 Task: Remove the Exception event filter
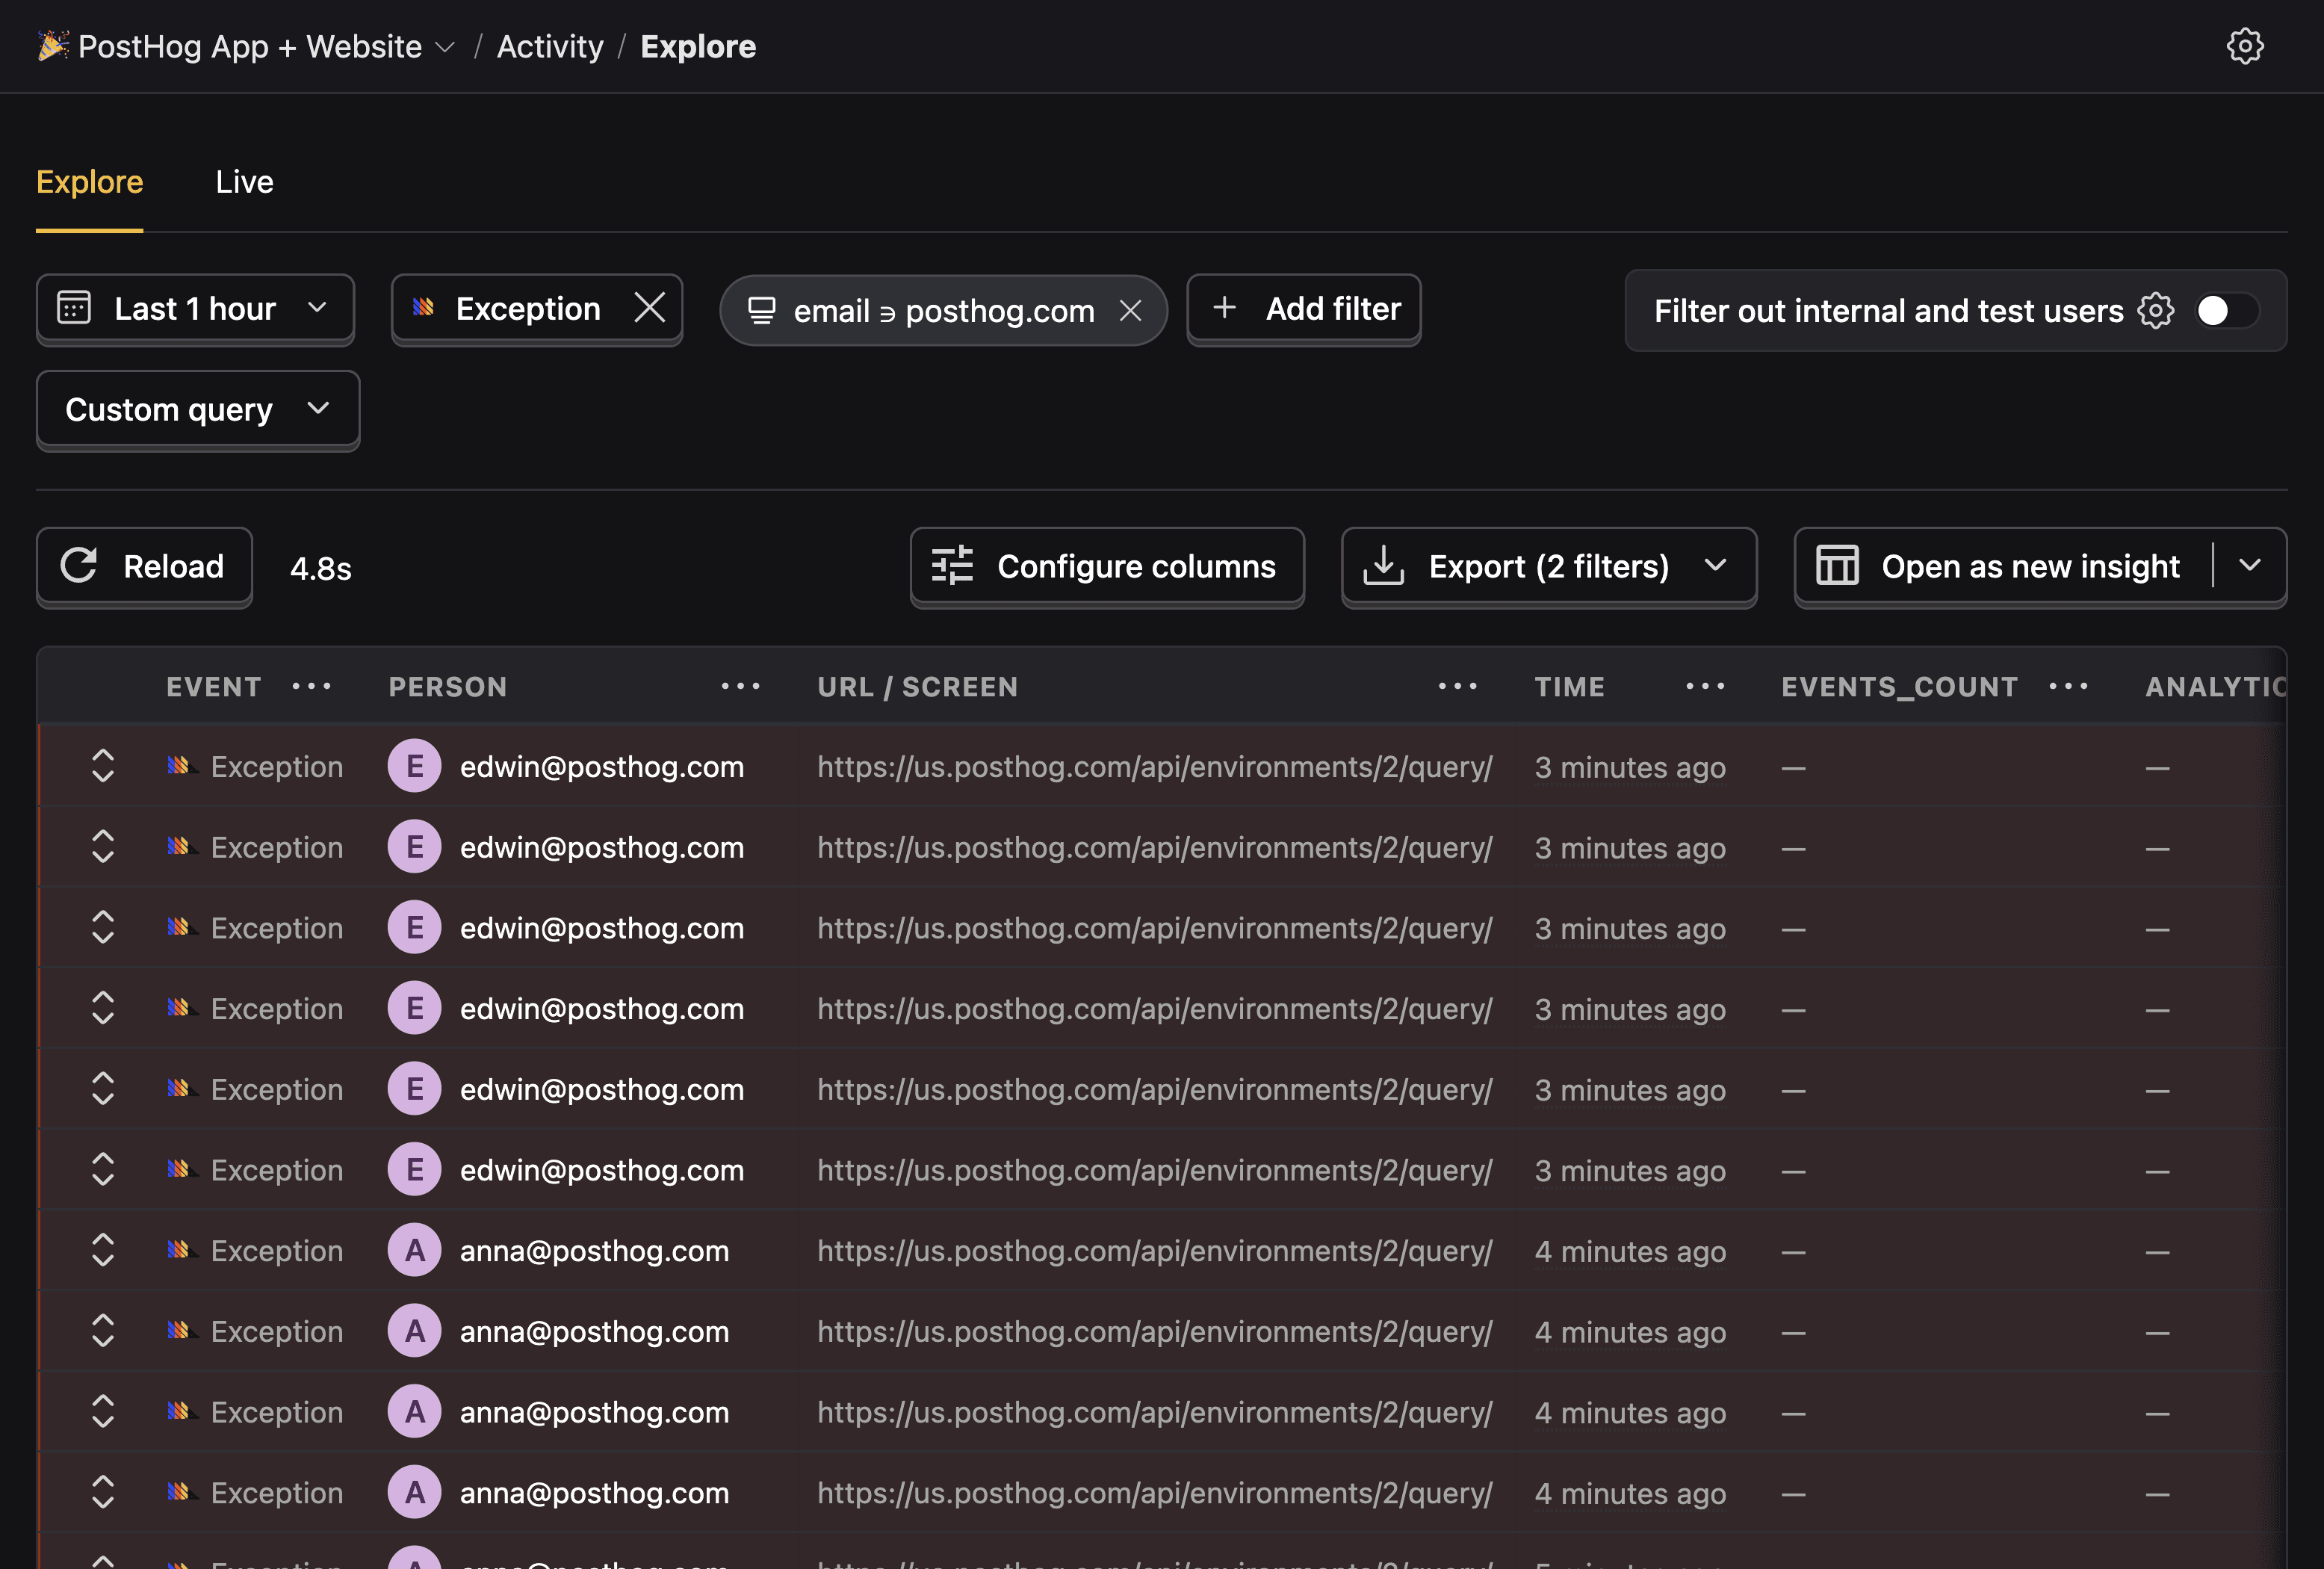(650, 308)
